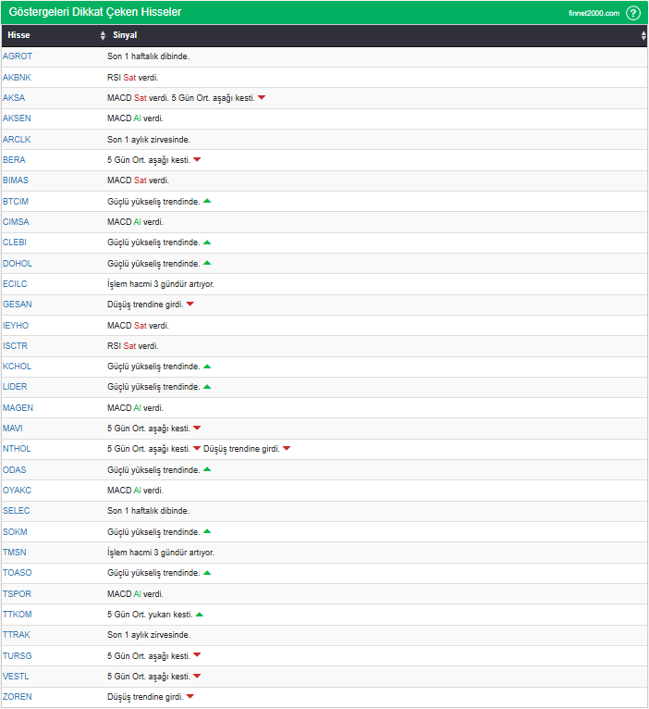The image size is (649, 709).
Task: Open the finnet2000.com link
Action: click(594, 13)
